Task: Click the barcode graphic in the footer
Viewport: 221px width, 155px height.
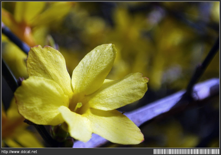Action: pyautogui.click(x=186, y=151)
